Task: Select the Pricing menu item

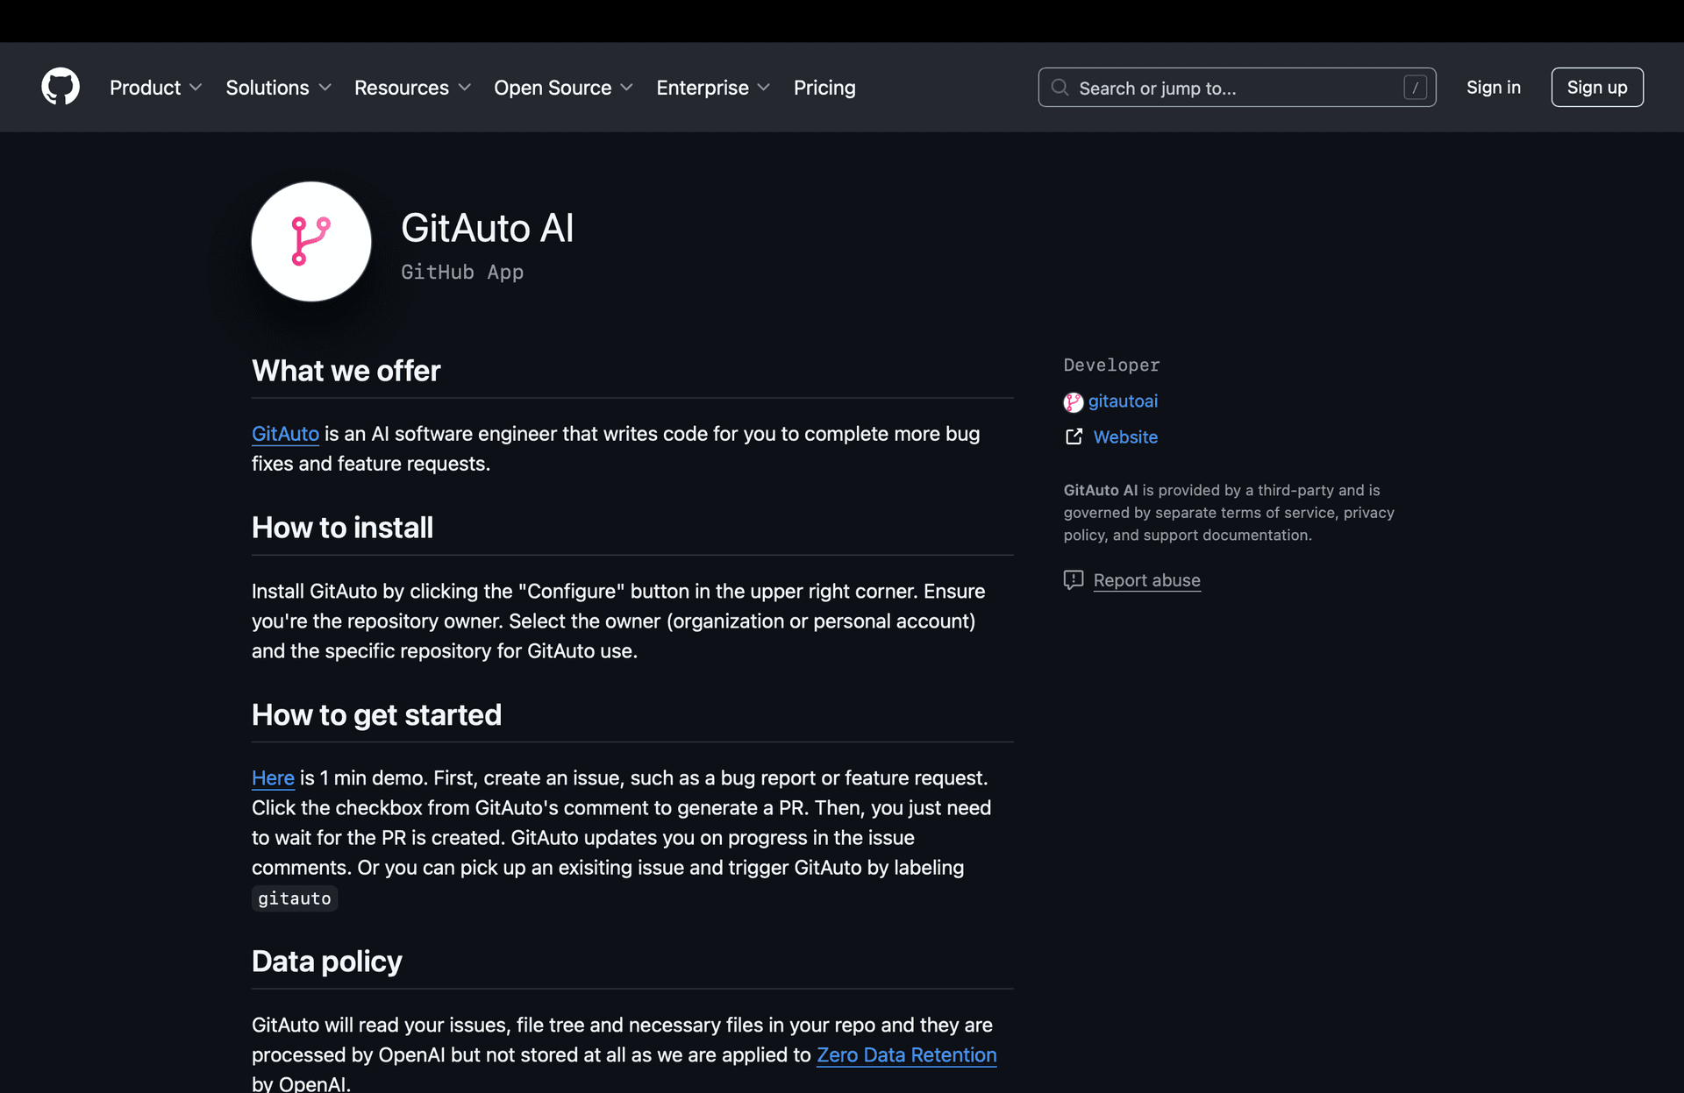Action: coord(824,88)
